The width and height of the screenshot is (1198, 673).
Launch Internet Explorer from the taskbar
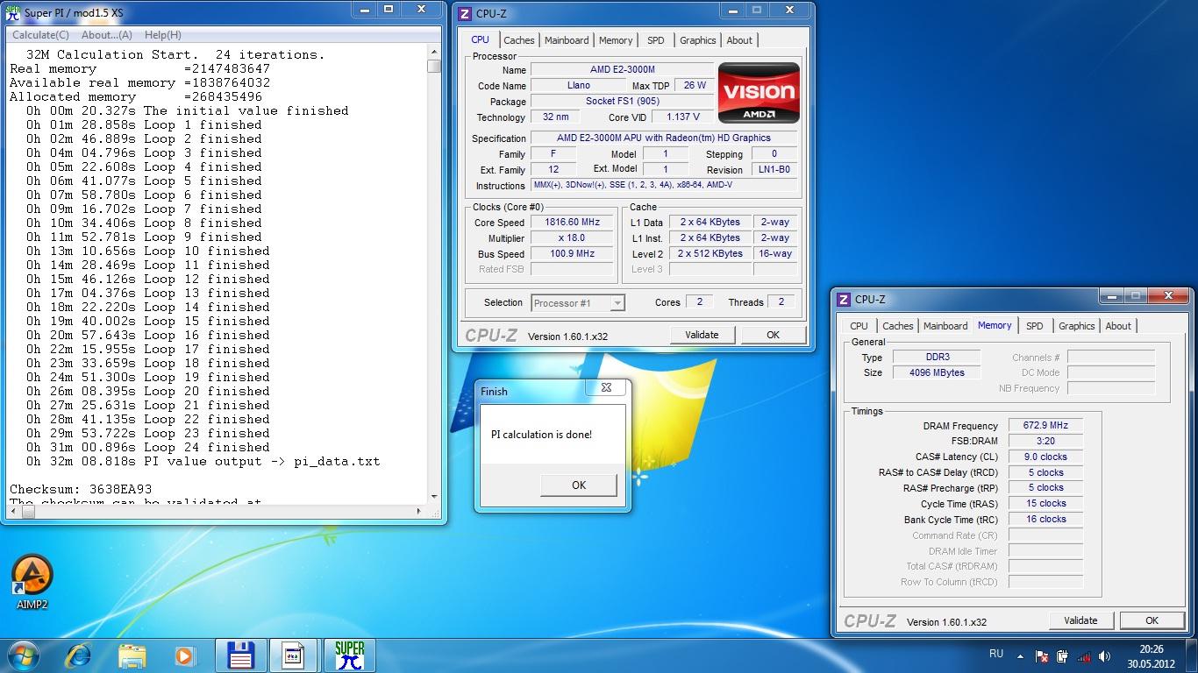click(79, 655)
